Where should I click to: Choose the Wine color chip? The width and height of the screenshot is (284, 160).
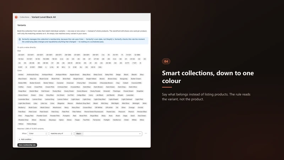pyautogui.click(x=142, y=120)
